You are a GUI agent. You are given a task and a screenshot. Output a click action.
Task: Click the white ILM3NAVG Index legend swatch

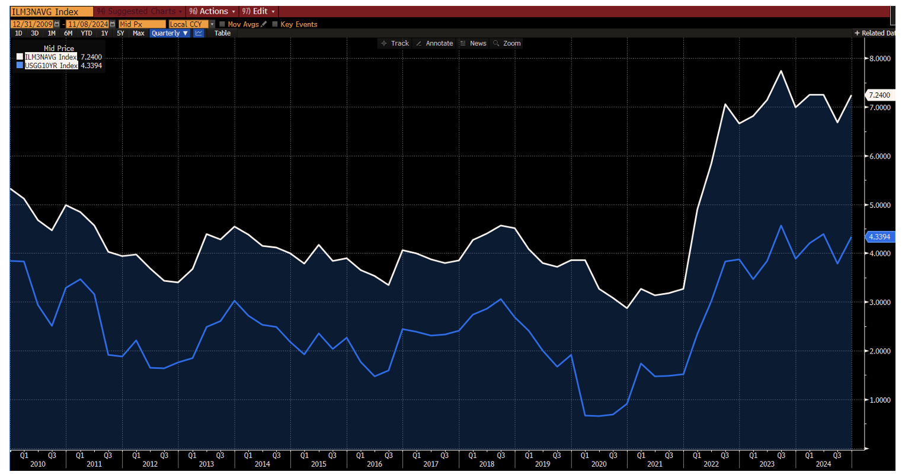pyautogui.click(x=20, y=57)
